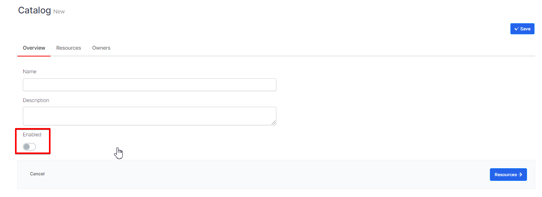Go to the Owners tab

coord(101,48)
